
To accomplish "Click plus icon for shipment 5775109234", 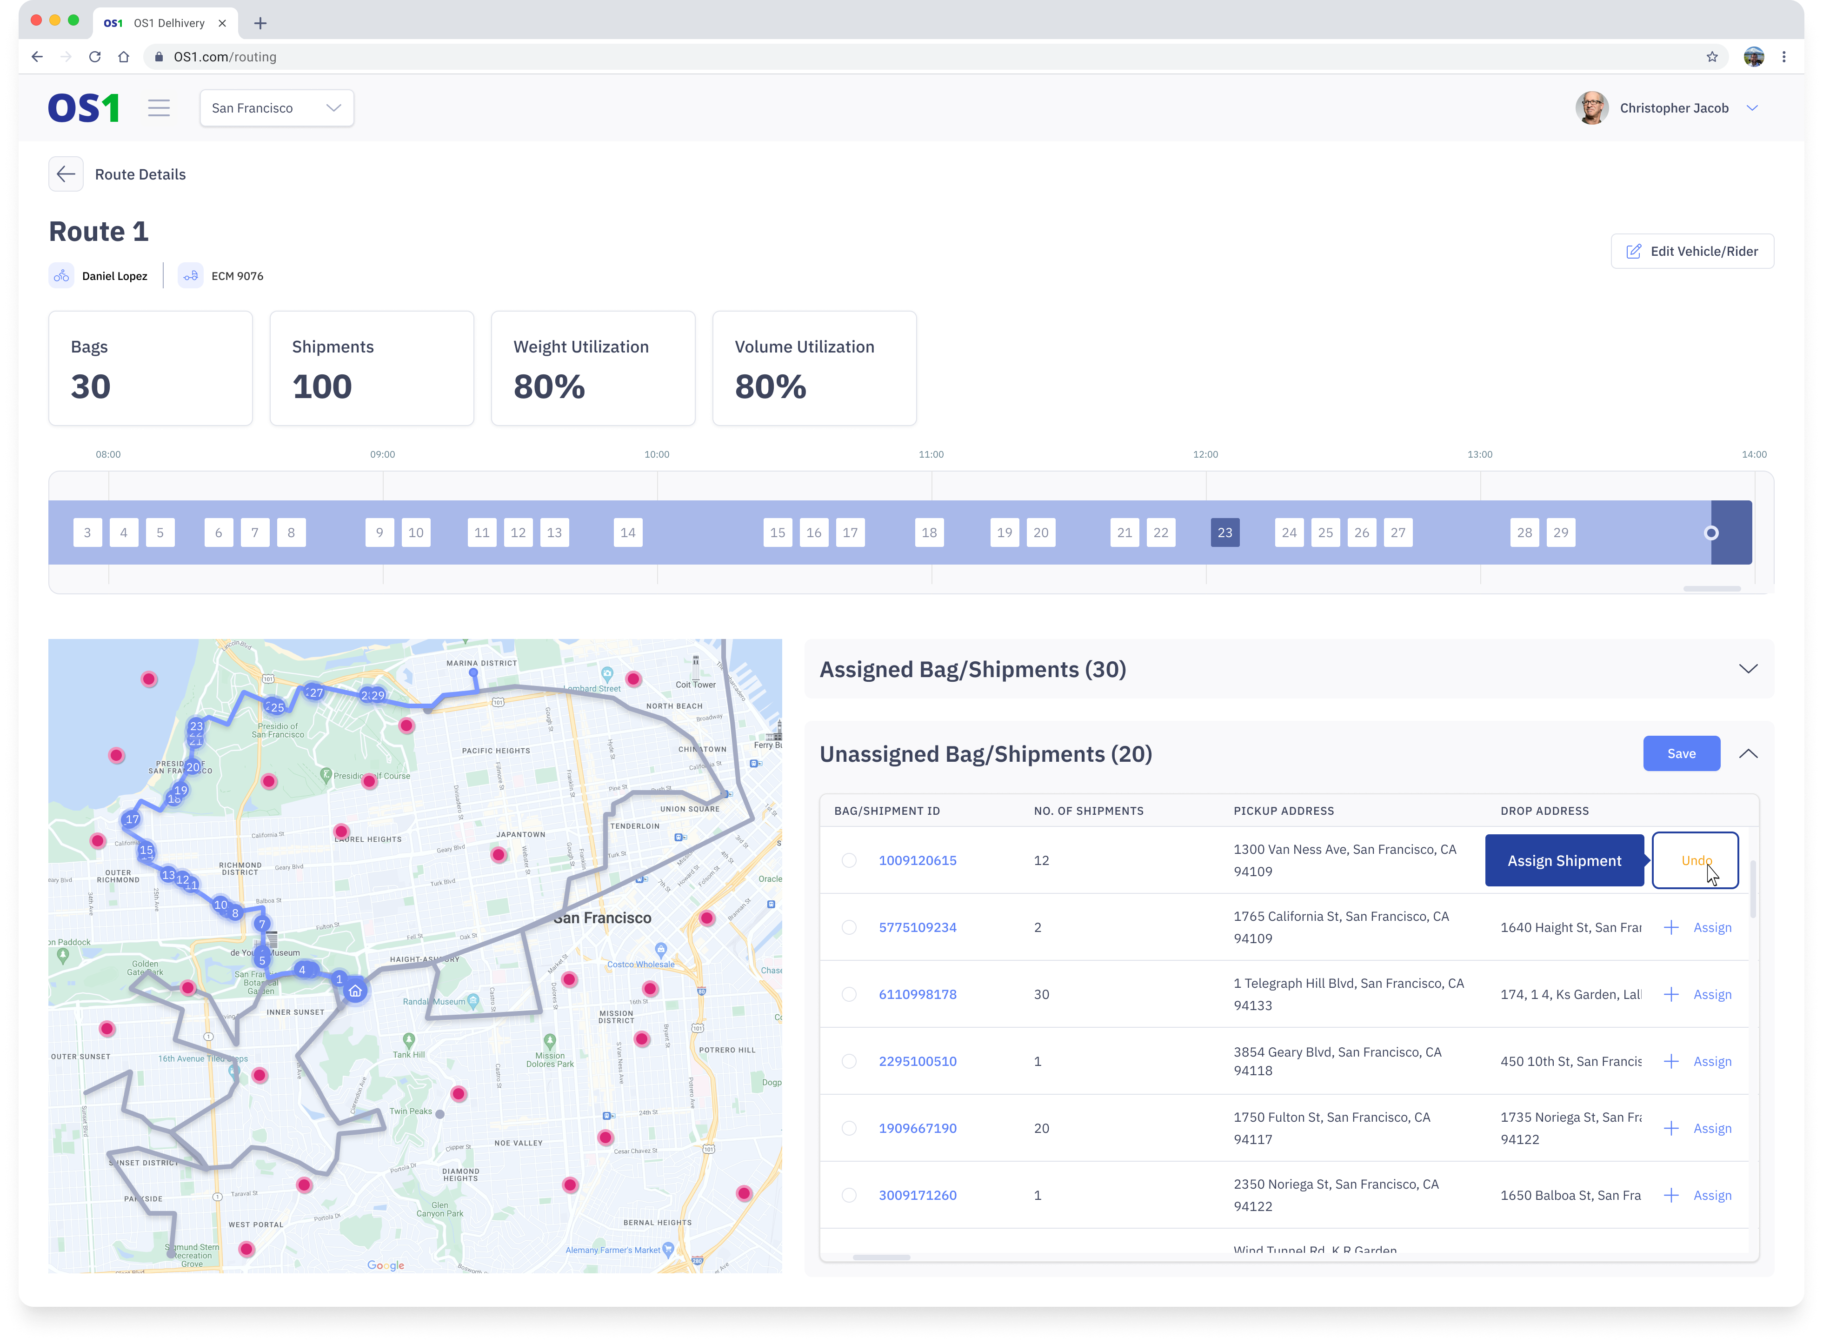I will (1671, 927).
